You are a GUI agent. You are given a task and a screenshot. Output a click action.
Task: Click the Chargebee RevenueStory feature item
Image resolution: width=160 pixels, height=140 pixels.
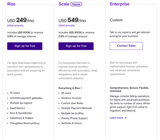(x=25, y=123)
